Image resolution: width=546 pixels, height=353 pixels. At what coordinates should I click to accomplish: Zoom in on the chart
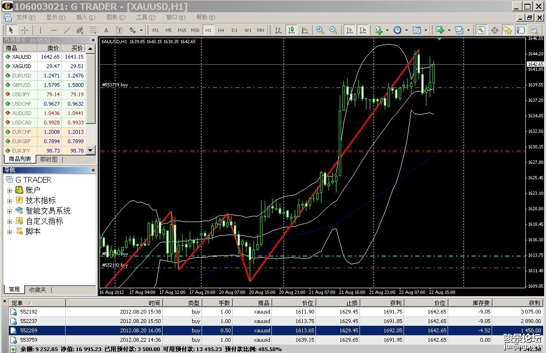(320, 31)
